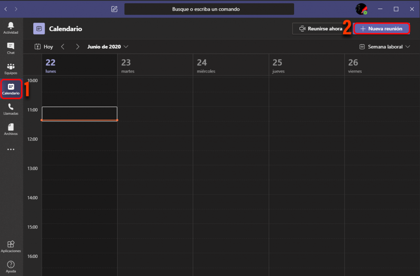Open the Llamadas section
This screenshot has width=420, height=276.
[10, 109]
